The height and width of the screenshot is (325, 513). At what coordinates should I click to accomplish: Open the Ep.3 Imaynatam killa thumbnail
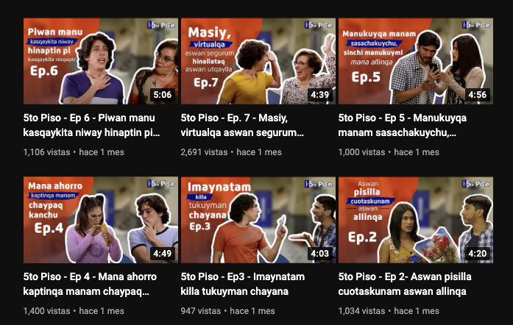pyautogui.click(x=258, y=220)
